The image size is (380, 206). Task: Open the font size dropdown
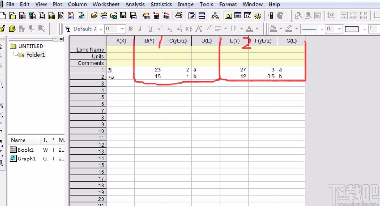122,29
